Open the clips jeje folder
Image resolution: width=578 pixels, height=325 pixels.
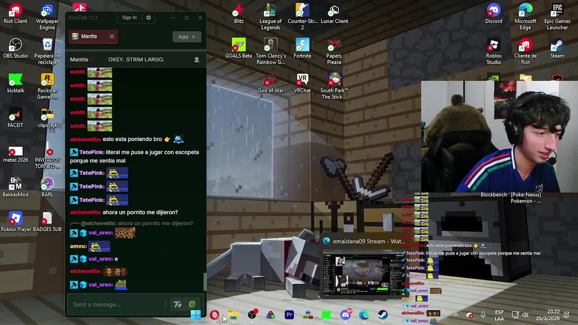47,118
